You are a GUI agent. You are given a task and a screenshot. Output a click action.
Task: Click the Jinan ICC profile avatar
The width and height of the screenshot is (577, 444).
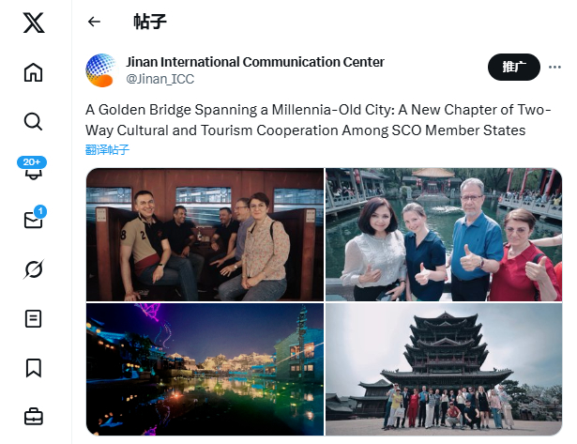click(102, 70)
